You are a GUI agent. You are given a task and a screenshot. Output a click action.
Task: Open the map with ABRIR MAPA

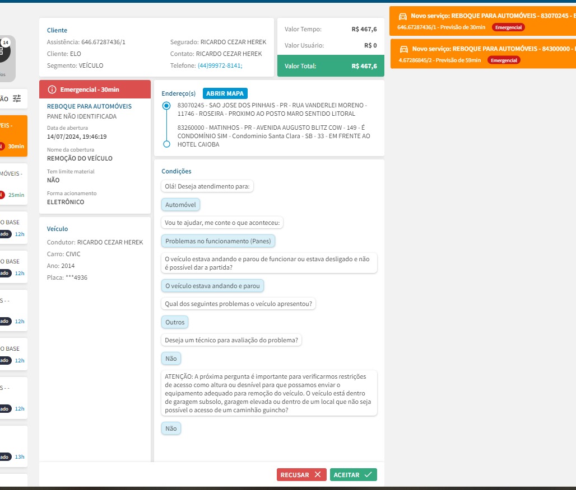(x=225, y=93)
